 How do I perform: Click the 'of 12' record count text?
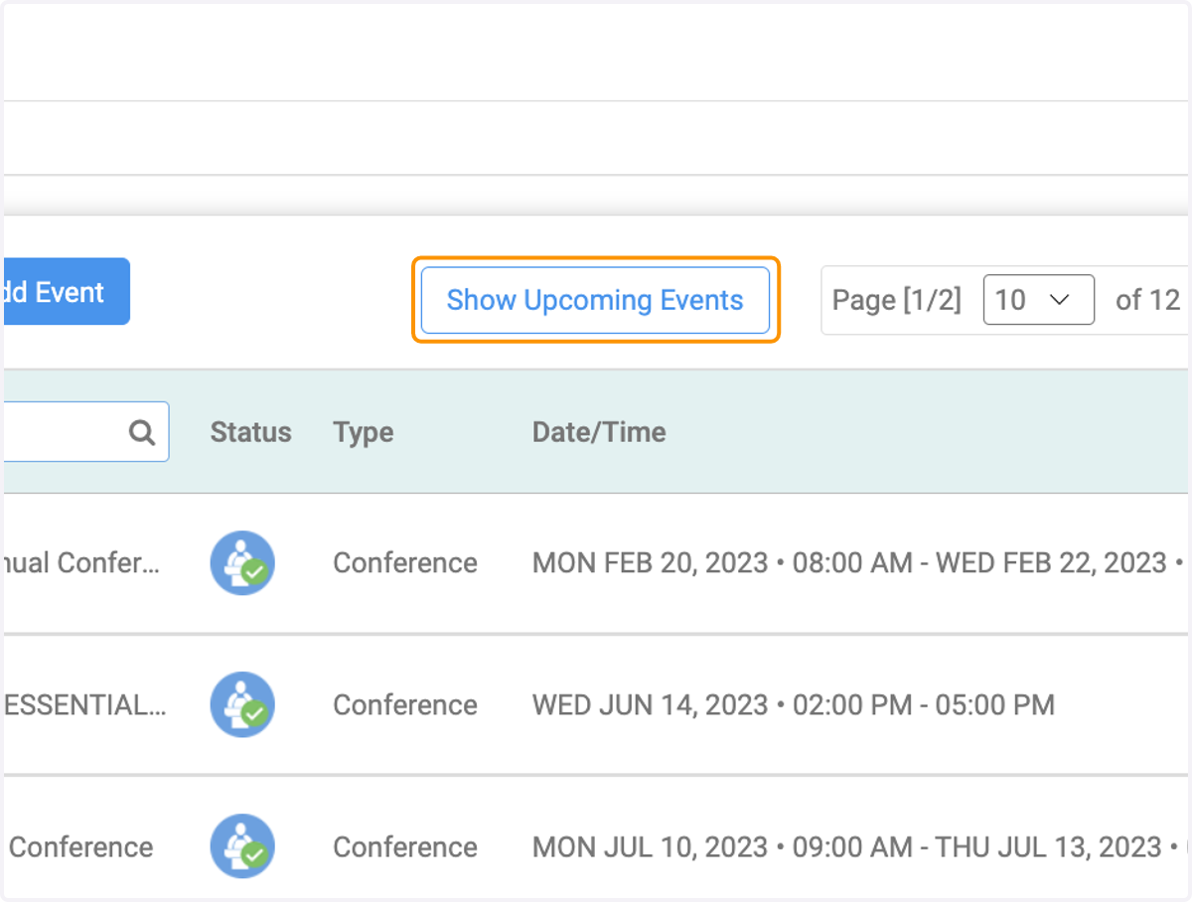(x=1147, y=300)
